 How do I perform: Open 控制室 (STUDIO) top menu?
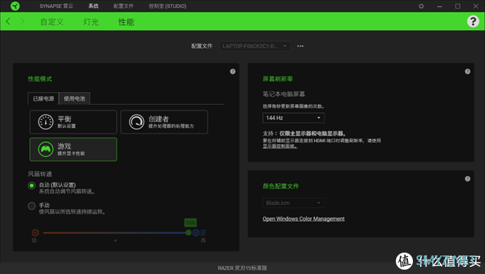[x=168, y=6]
